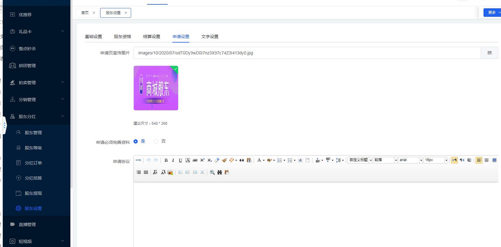Open 分红订单 in the sidebar
Viewport: 501px width, 247px height.
(x=33, y=163)
